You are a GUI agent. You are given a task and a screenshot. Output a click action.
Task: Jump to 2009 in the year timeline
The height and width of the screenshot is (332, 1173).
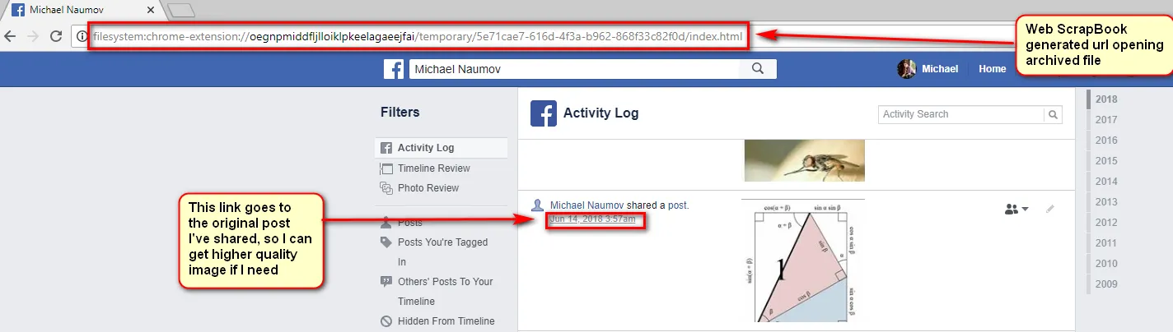tap(1106, 284)
